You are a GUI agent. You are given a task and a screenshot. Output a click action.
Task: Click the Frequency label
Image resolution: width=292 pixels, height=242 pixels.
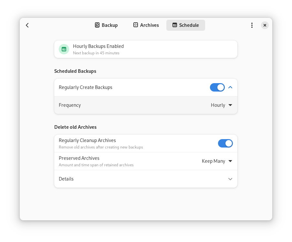(x=70, y=105)
